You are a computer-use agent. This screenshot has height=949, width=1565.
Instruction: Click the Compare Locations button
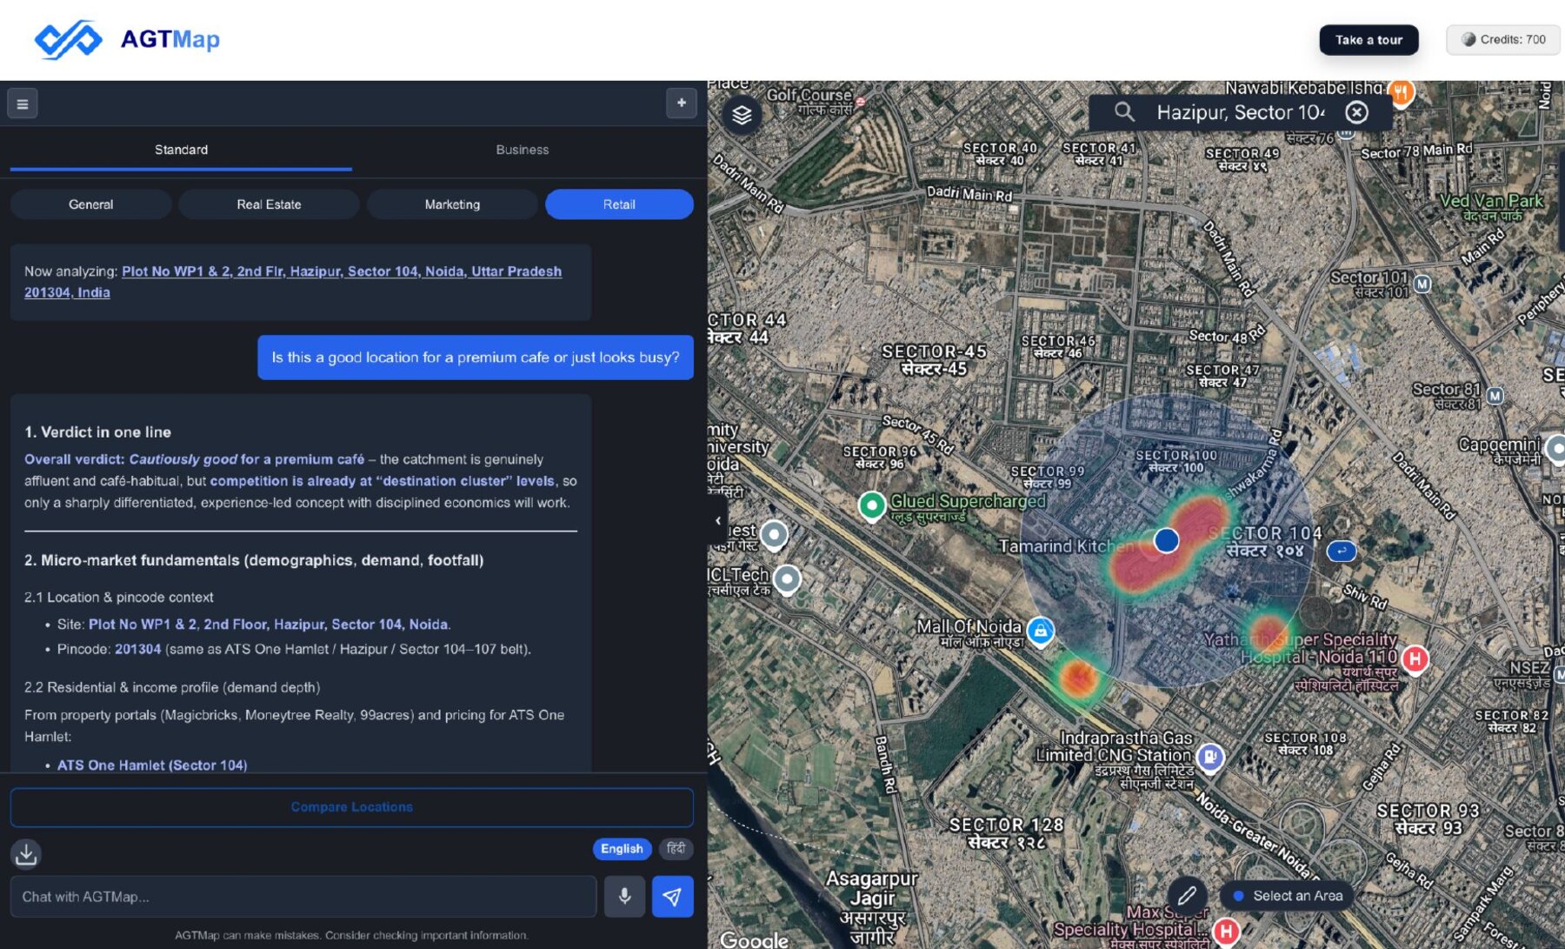[351, 807]
